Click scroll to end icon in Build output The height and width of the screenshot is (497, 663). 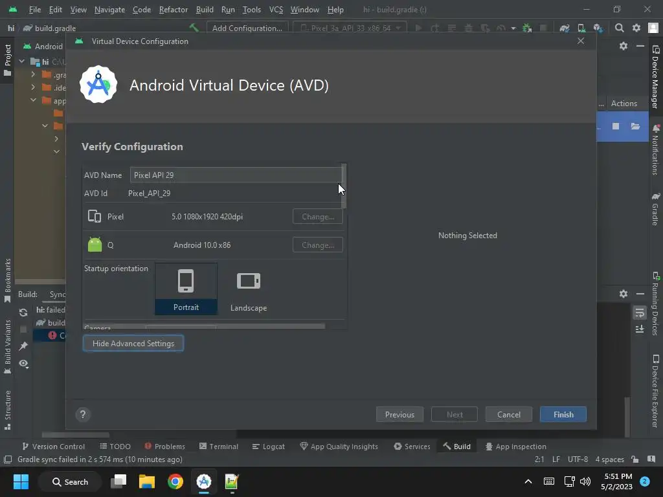[640, 329]
